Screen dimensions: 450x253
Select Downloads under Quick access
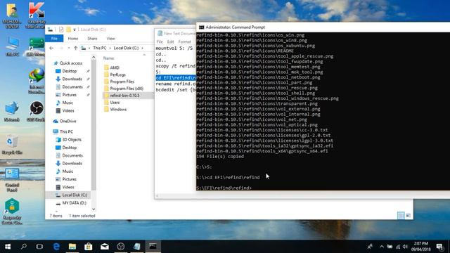72,79
